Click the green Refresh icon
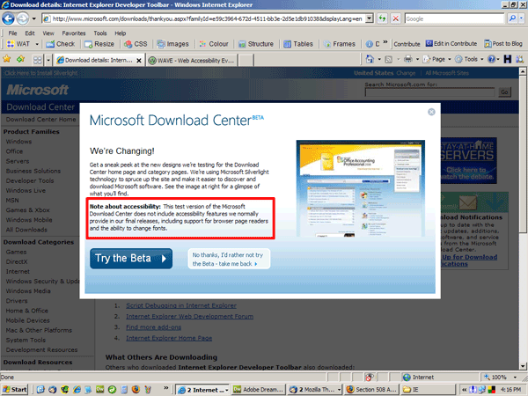Image resolution: width=528 pixels, height=396 pixels. [382, 18]
